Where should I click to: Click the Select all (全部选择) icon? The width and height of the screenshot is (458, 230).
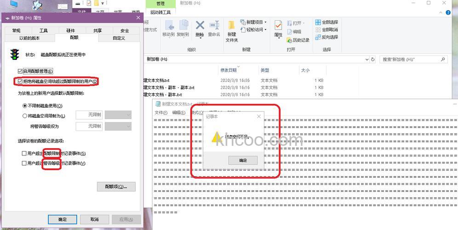[x=318, y=22]
